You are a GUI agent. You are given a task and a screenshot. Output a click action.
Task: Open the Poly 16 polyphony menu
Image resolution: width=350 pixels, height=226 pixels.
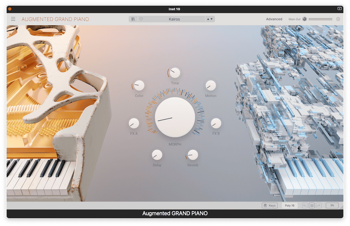click(290, 206)
